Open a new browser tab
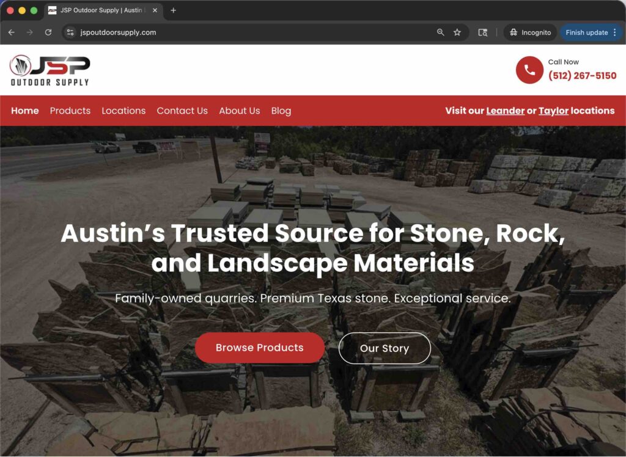This screenshot has width=626, height=457. point(174,10)
